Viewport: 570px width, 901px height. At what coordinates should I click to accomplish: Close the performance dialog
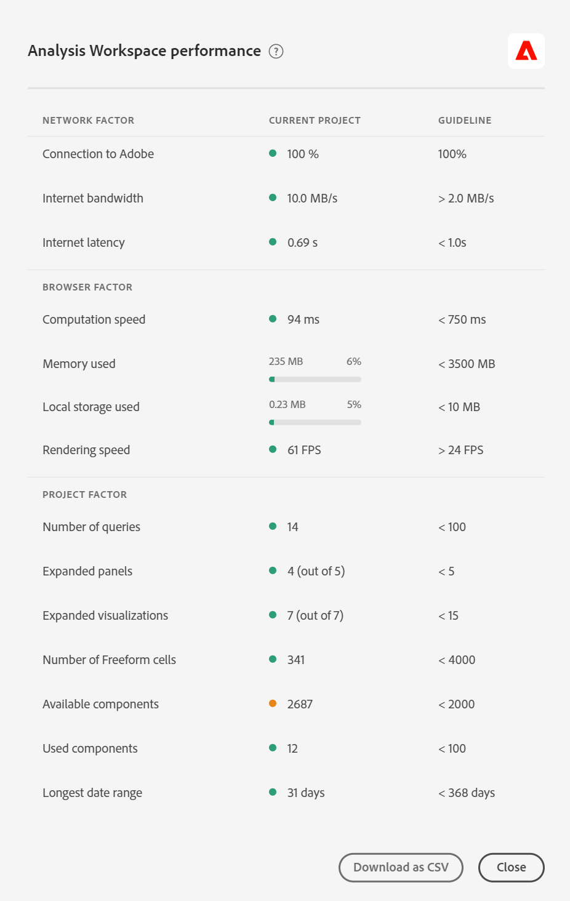(x=511, y=867)
